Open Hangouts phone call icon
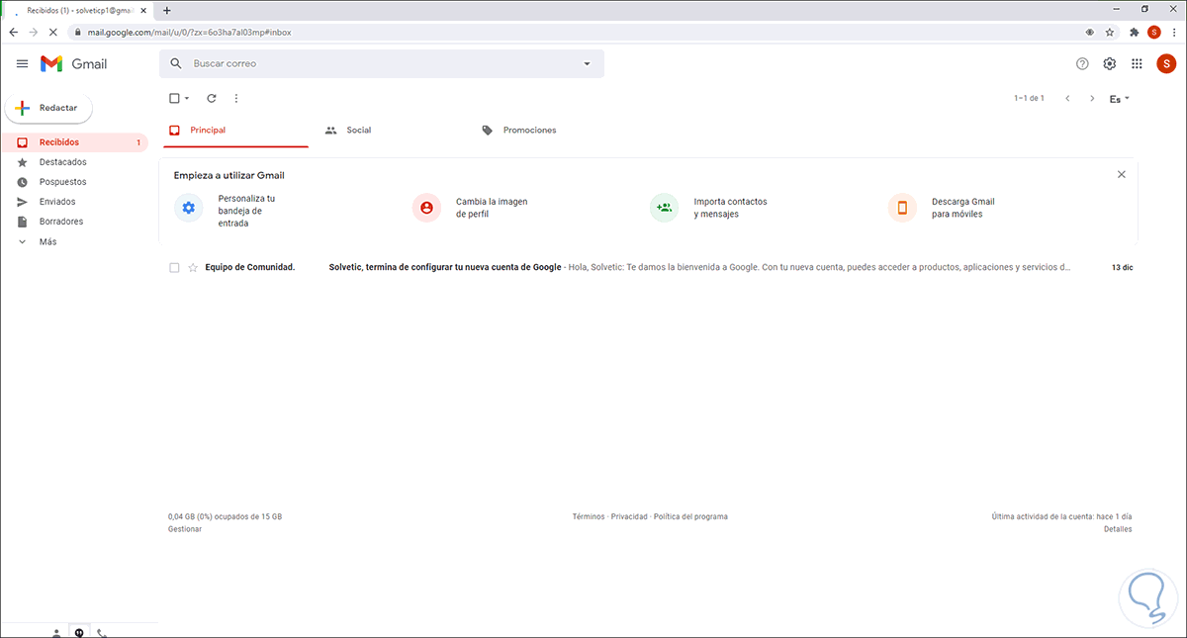The width and height of the screenshot is (1187, 638). pyautogui.click(x=102, y=632)
